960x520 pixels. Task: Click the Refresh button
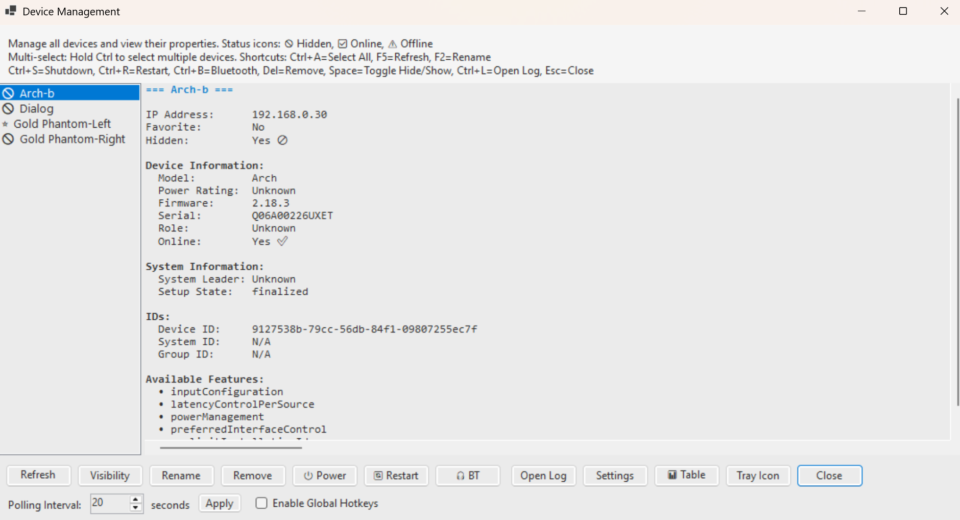(38, 475)
